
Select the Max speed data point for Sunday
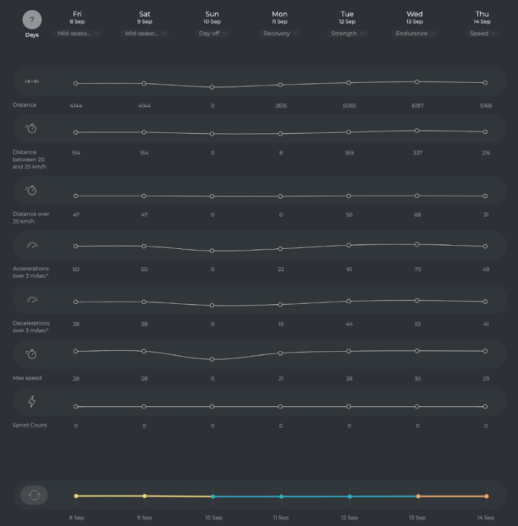pyautogui.click(x=212, y=359)
